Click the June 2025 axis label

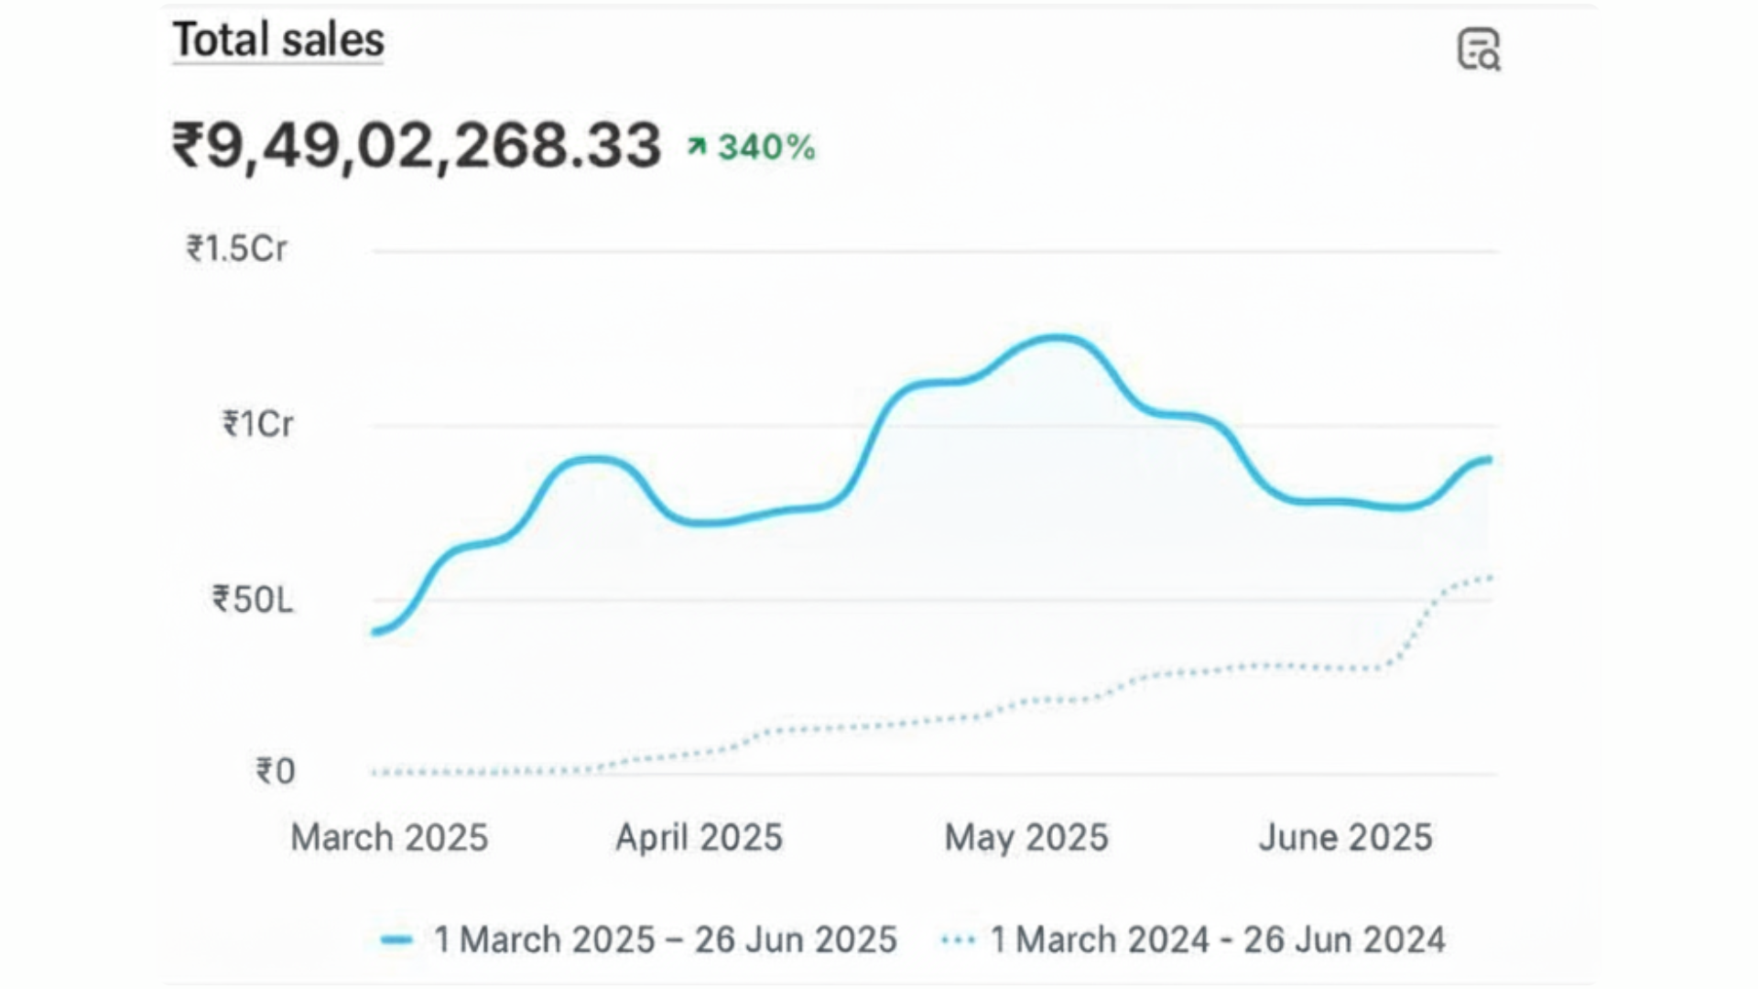pos(1344,837)
